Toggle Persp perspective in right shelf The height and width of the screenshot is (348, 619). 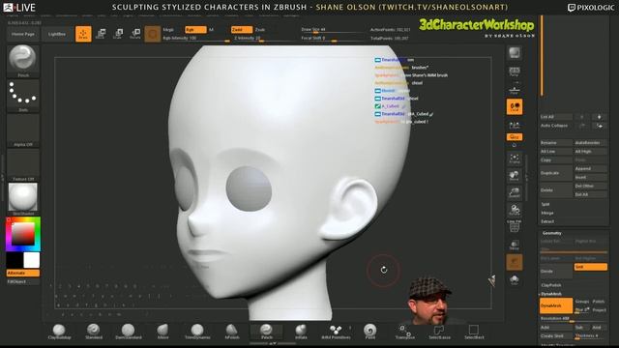tap(514, 72)
